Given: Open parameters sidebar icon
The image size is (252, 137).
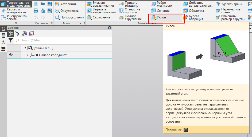Looking at the screenshot, I should pos(3,36).
